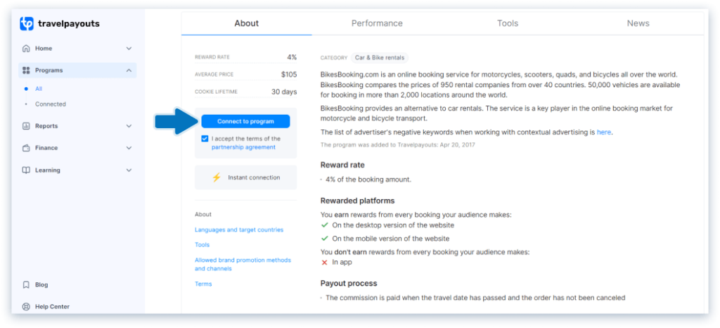Screen dimensions: 720x328
Task: Click the Reports icon in sidebar
Action: [26, 126]
